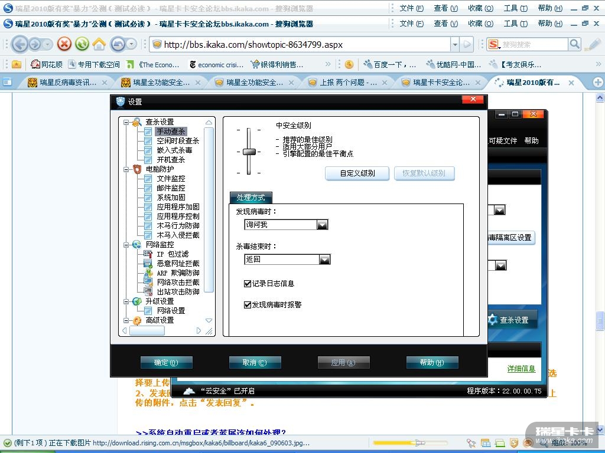The width and height of the screenshot is (605, 453).
Task: Click the 自定义级别 button
Action: tap(357, 173)
